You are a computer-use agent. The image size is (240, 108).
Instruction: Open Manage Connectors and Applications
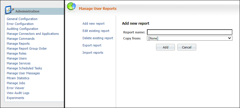coord(33,34)
